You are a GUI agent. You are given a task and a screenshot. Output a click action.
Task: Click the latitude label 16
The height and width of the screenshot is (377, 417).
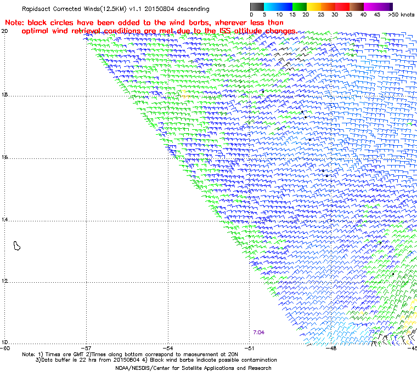4,157
